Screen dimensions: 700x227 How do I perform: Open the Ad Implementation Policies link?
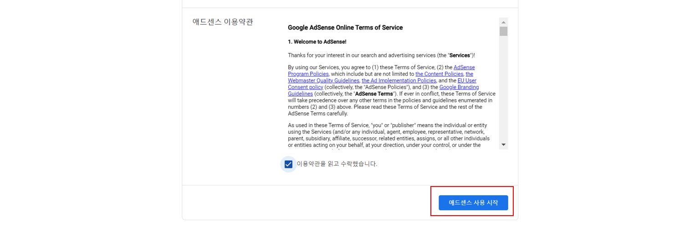[399, 81]
